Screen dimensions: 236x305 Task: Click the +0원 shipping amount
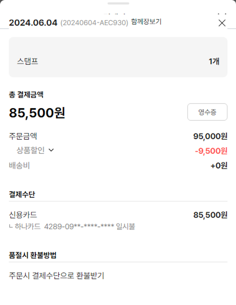click(x=219, y=166)
